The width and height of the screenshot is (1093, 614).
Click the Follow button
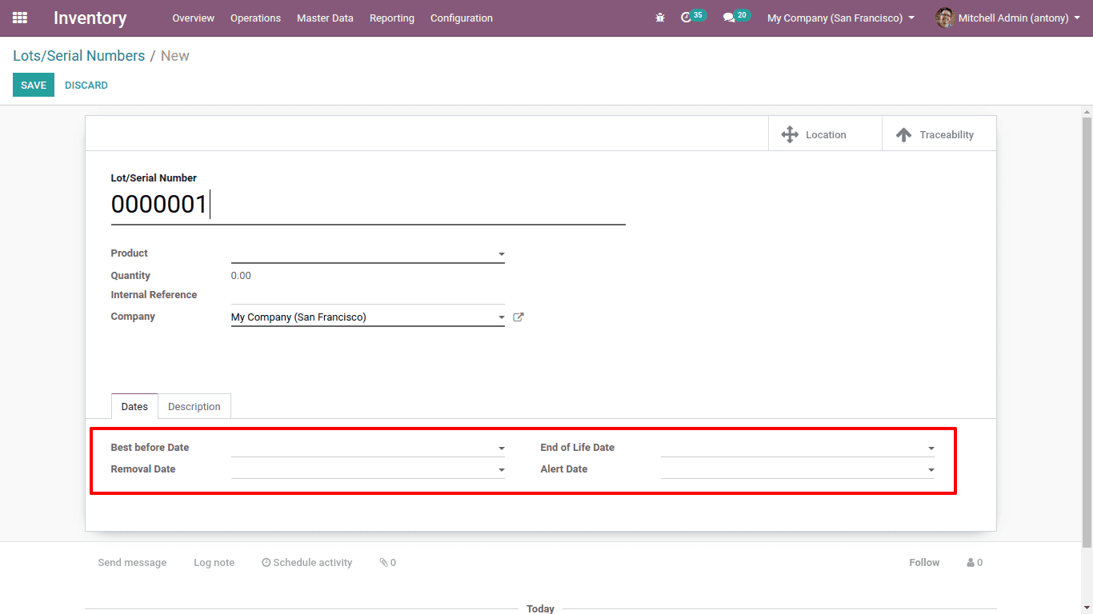point(924,563)
